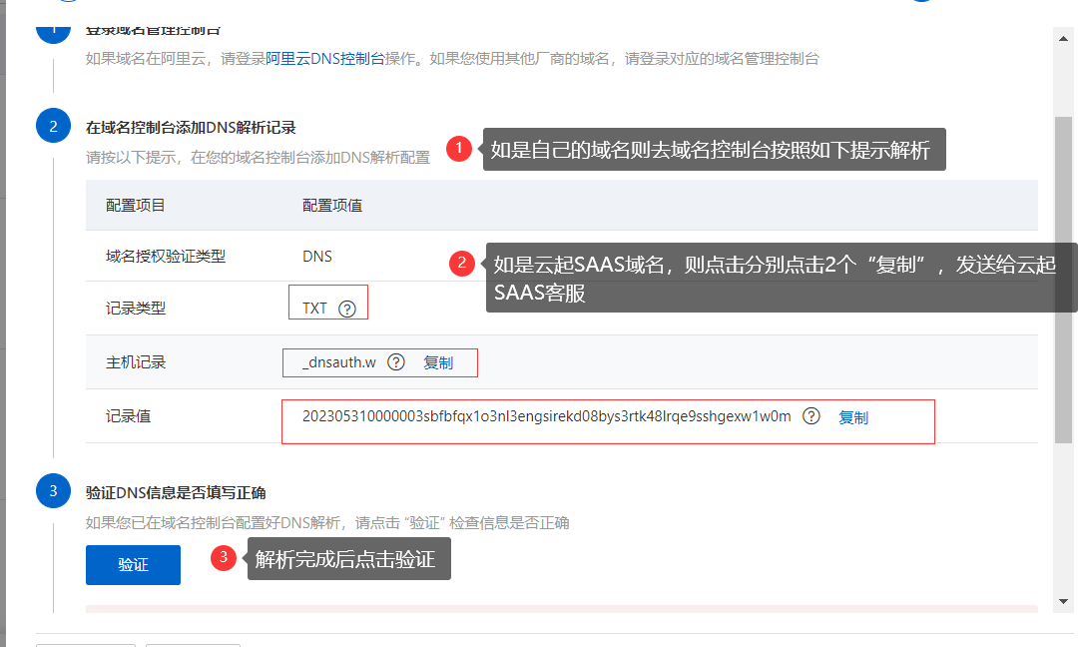Click the scrollbar up arrow
The image size is (1079, 647).
pyautogui.click(x=1064, y=39)
